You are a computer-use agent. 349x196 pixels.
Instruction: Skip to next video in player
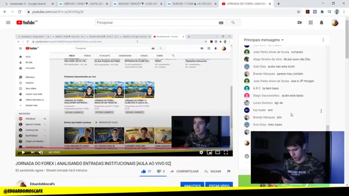(32, 152)
